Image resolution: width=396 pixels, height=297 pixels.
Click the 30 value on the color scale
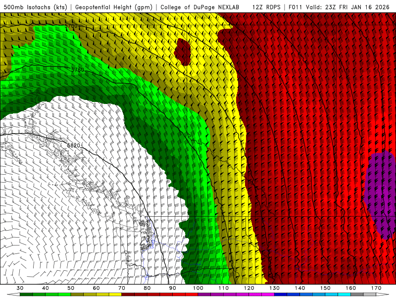click(20, 288)
